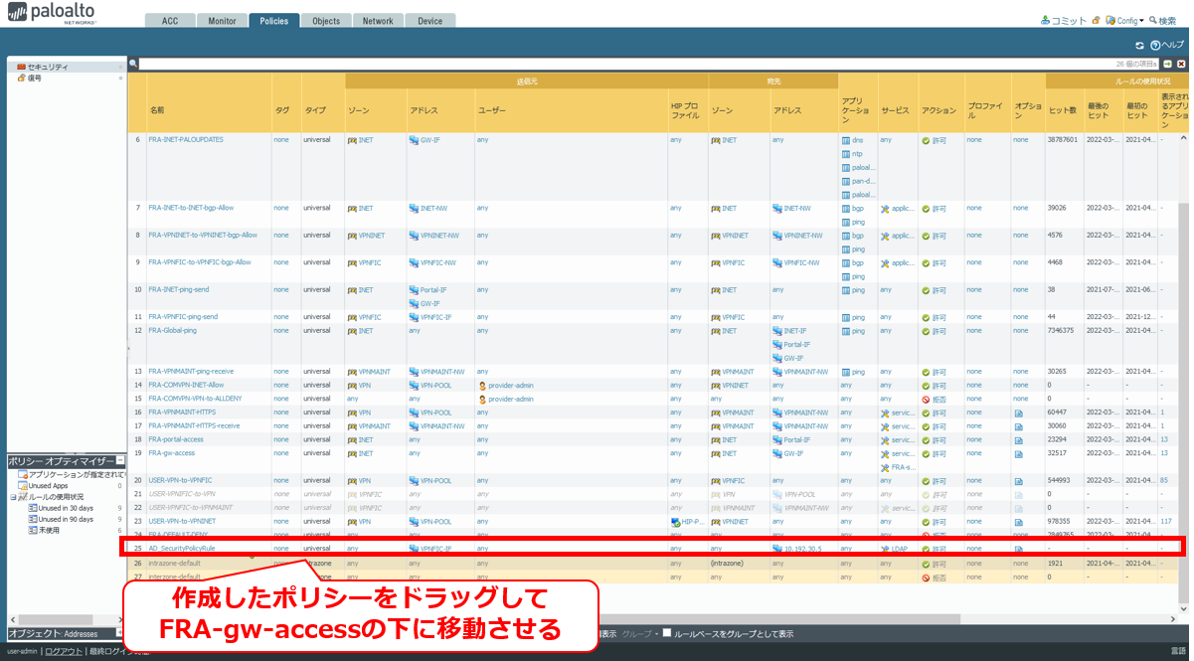The image size is (1194, 661).
Task: Open the FRA-portal-access rule link
Action: 176,439
